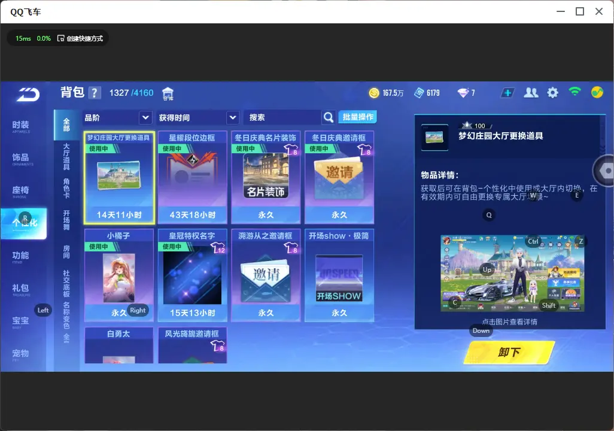Click the yellow 卸下 button
614x431 pixels.
click(x=509, y=352)
